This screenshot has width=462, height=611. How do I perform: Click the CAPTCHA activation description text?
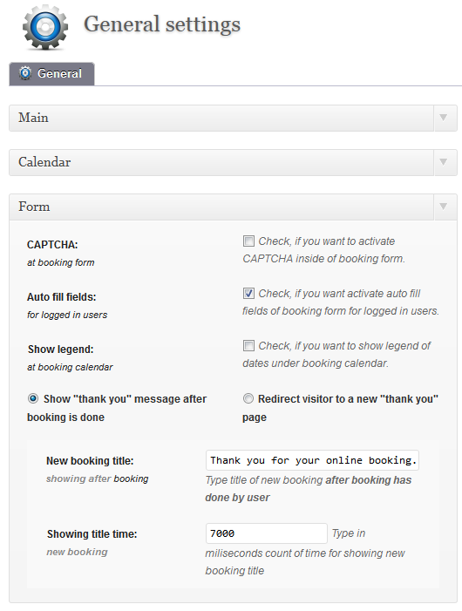tap(324, 250)
